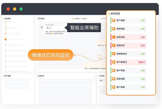This screenshot has width=162, height=109.
Task: Select the active orange step in 流程导航
Action: tap(5, 39)
